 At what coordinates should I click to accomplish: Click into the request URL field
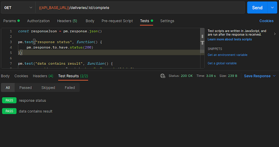140,8
